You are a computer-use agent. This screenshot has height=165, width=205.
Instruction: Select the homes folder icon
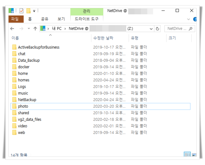(x=14, y=80)
